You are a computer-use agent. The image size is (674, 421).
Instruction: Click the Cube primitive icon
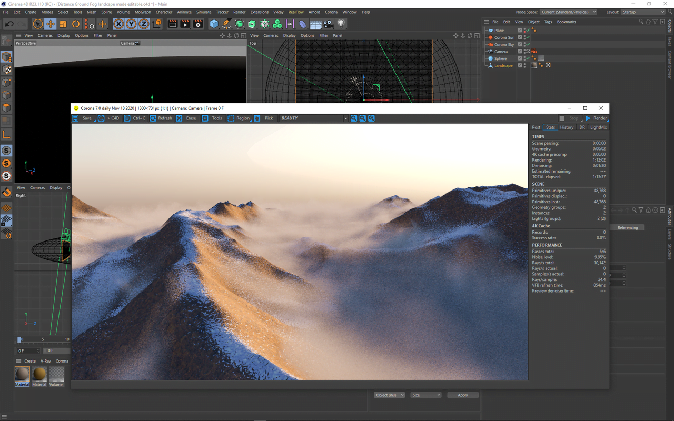(214, 24)
